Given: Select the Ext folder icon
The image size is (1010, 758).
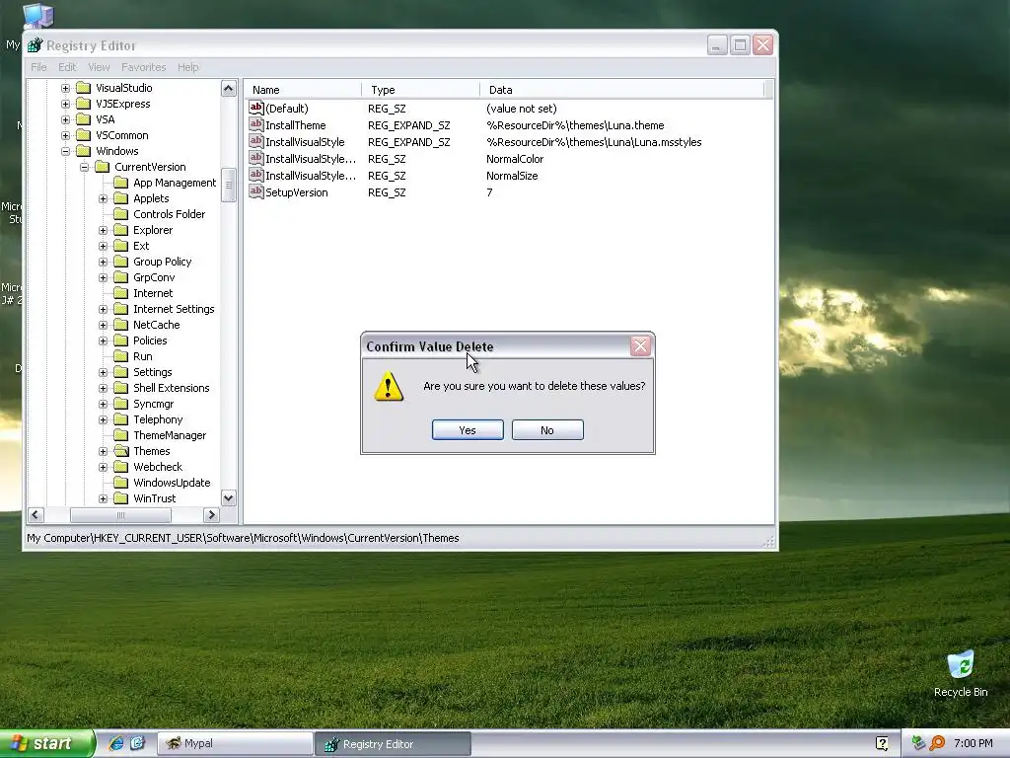Looking at the screenshot, I should (121, 246).
